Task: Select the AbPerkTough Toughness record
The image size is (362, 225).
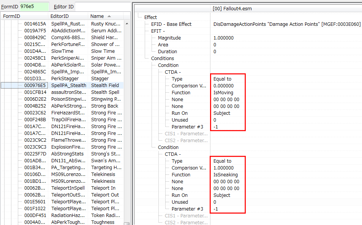Action: click(x=62, y=222)
